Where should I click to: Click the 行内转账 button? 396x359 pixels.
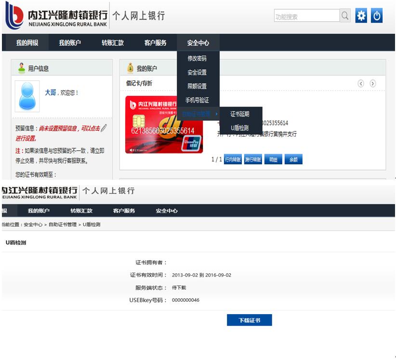(x=233, y=159)
